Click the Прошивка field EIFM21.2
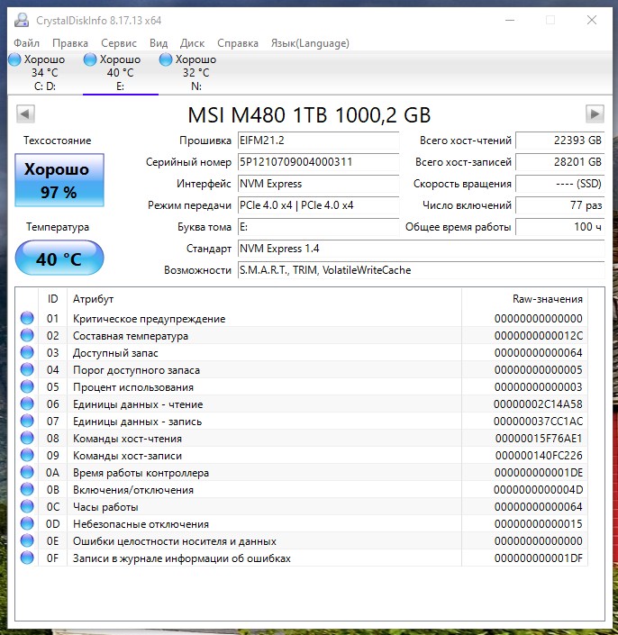The image size is (618, 635). coord(318,141)
